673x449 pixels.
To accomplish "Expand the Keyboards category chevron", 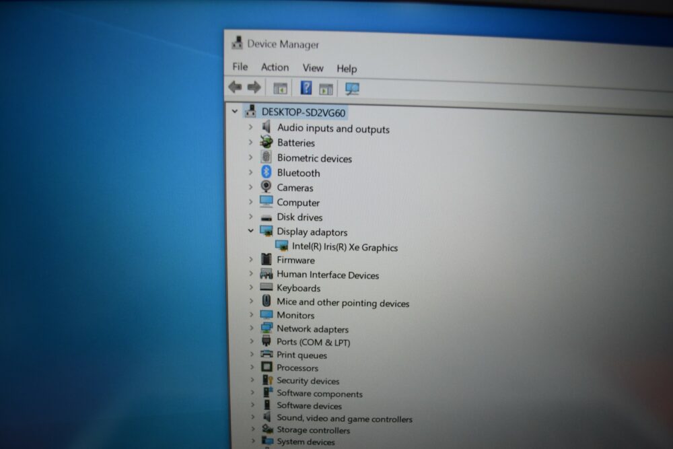I will (251, 287).
